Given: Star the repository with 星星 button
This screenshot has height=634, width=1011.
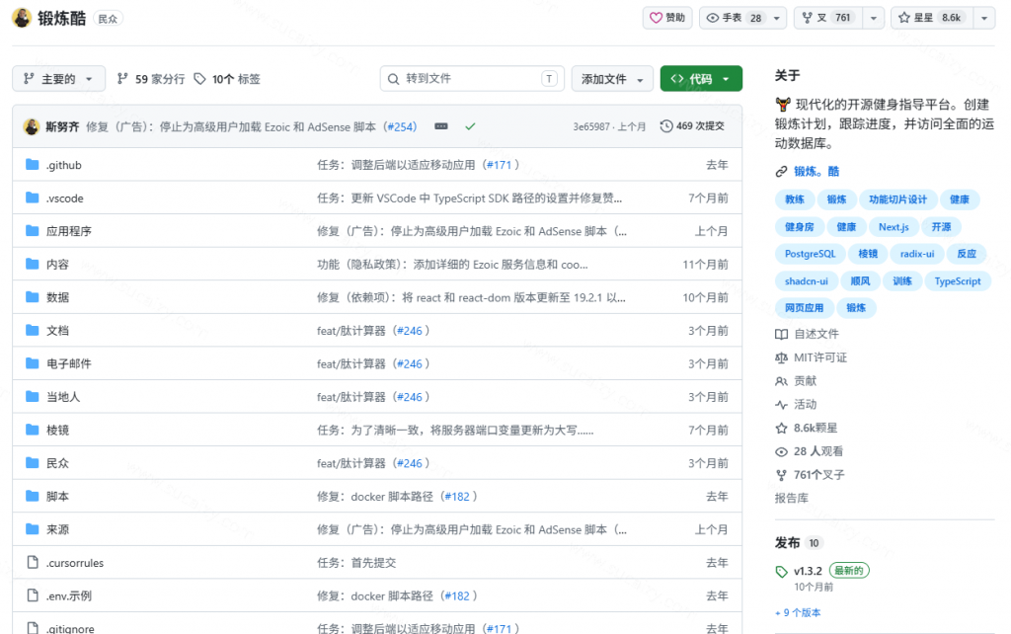Looking at the screenshot, I should point(932,18).
